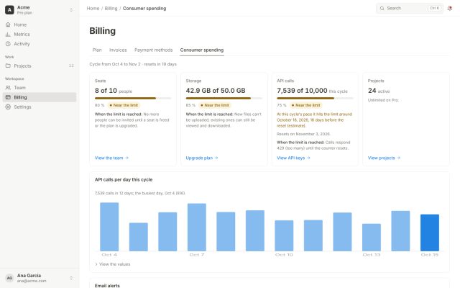
Task: Click the search magnifier icon
Action: [382, 8]
